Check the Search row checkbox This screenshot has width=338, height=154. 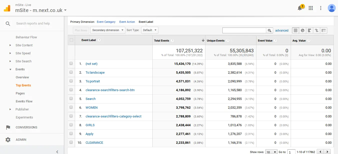(x=71, y=99)
